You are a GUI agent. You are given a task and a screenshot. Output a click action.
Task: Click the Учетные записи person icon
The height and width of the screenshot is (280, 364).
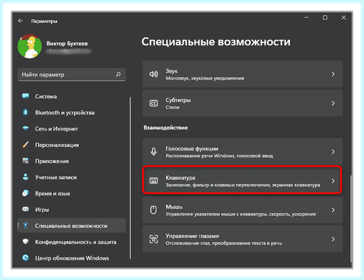25,177
